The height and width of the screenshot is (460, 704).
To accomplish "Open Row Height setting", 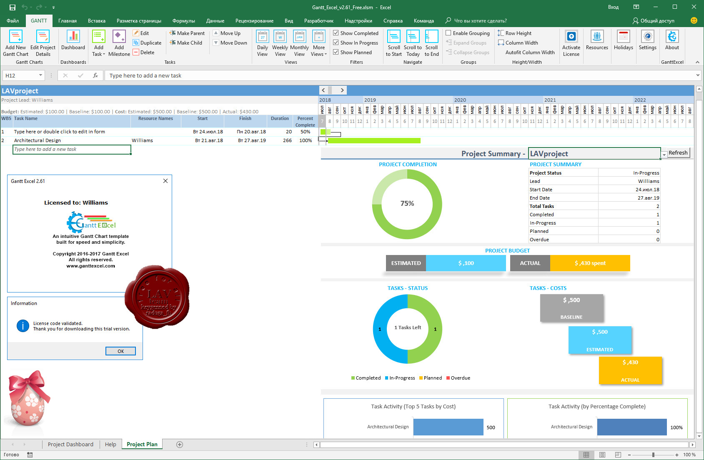I will click(x=514, y=33).
